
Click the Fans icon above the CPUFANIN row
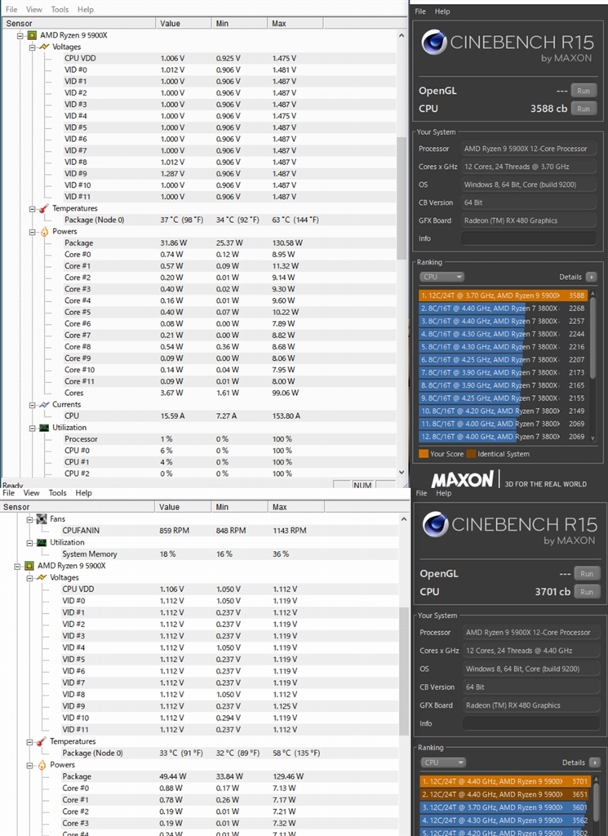coord(42,518)
